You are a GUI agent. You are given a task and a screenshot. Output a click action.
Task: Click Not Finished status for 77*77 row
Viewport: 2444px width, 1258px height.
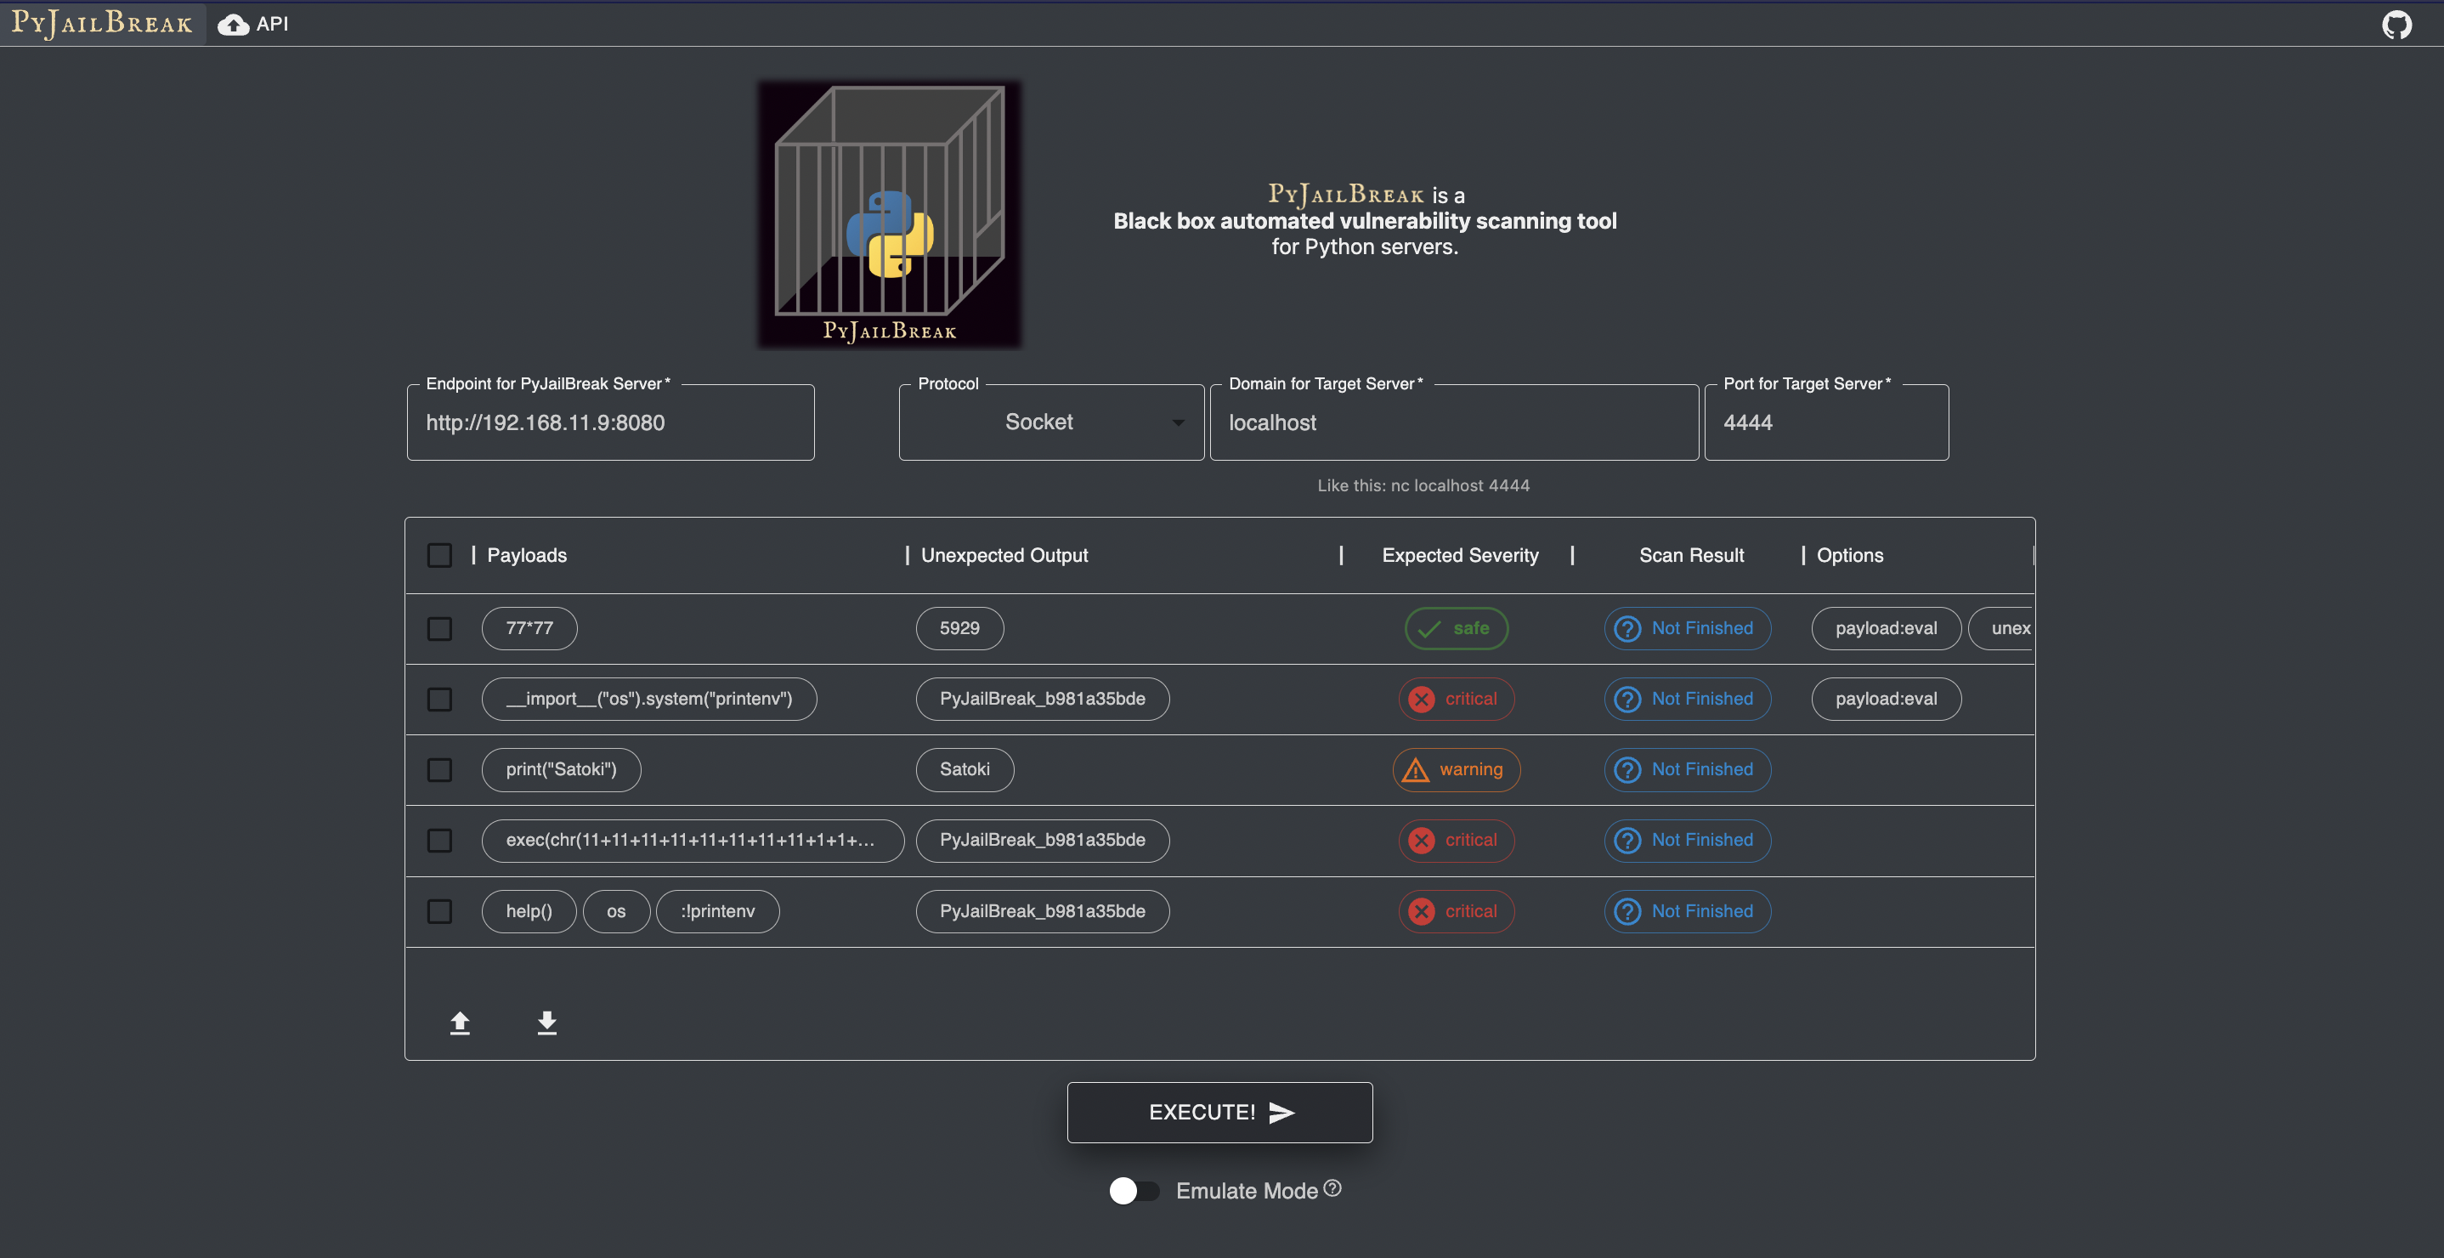tap(1687, 628)
